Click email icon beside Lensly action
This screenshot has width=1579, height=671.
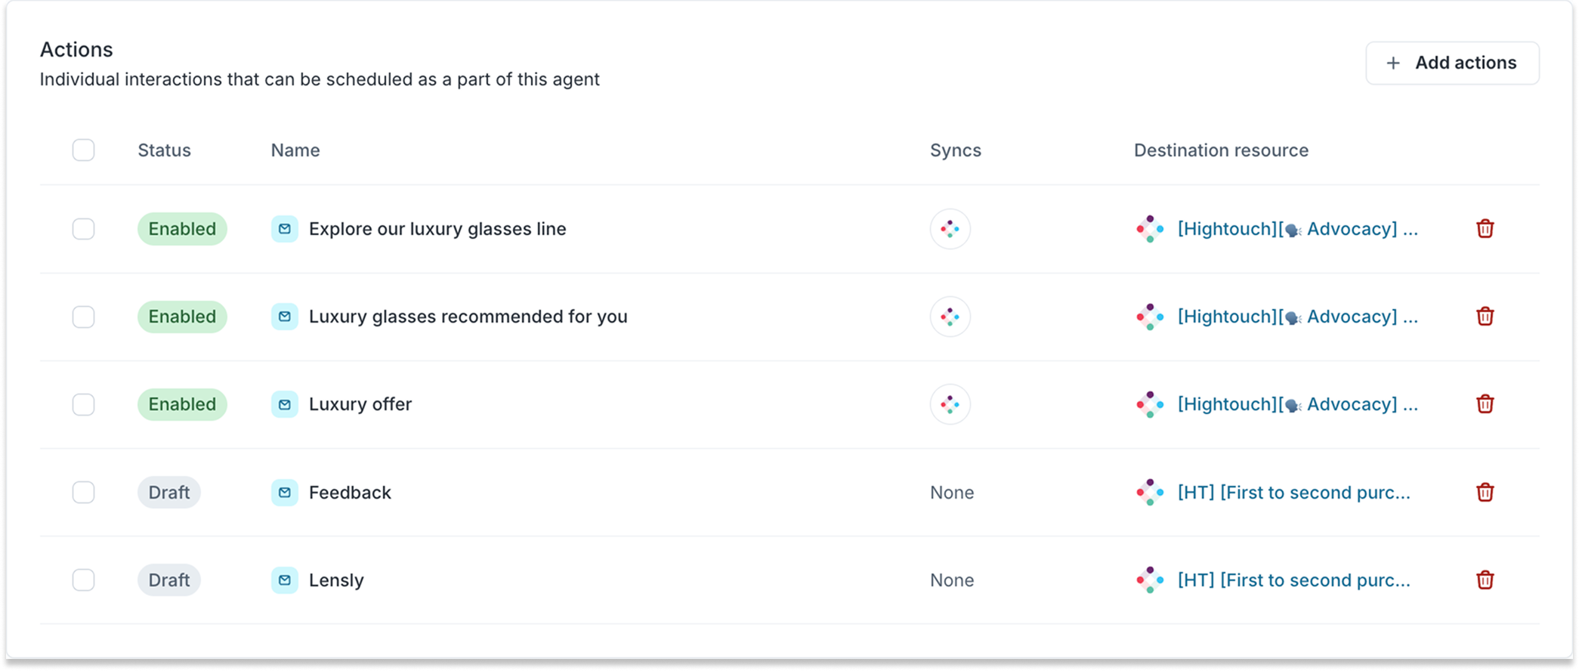point(284,580)
